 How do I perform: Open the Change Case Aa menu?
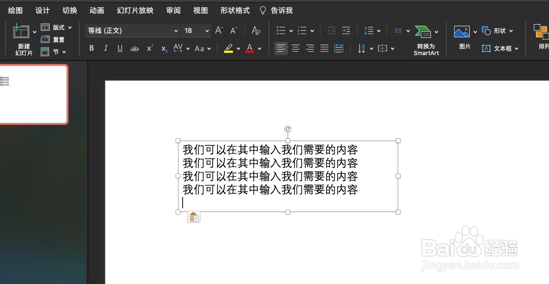point(202,49)
